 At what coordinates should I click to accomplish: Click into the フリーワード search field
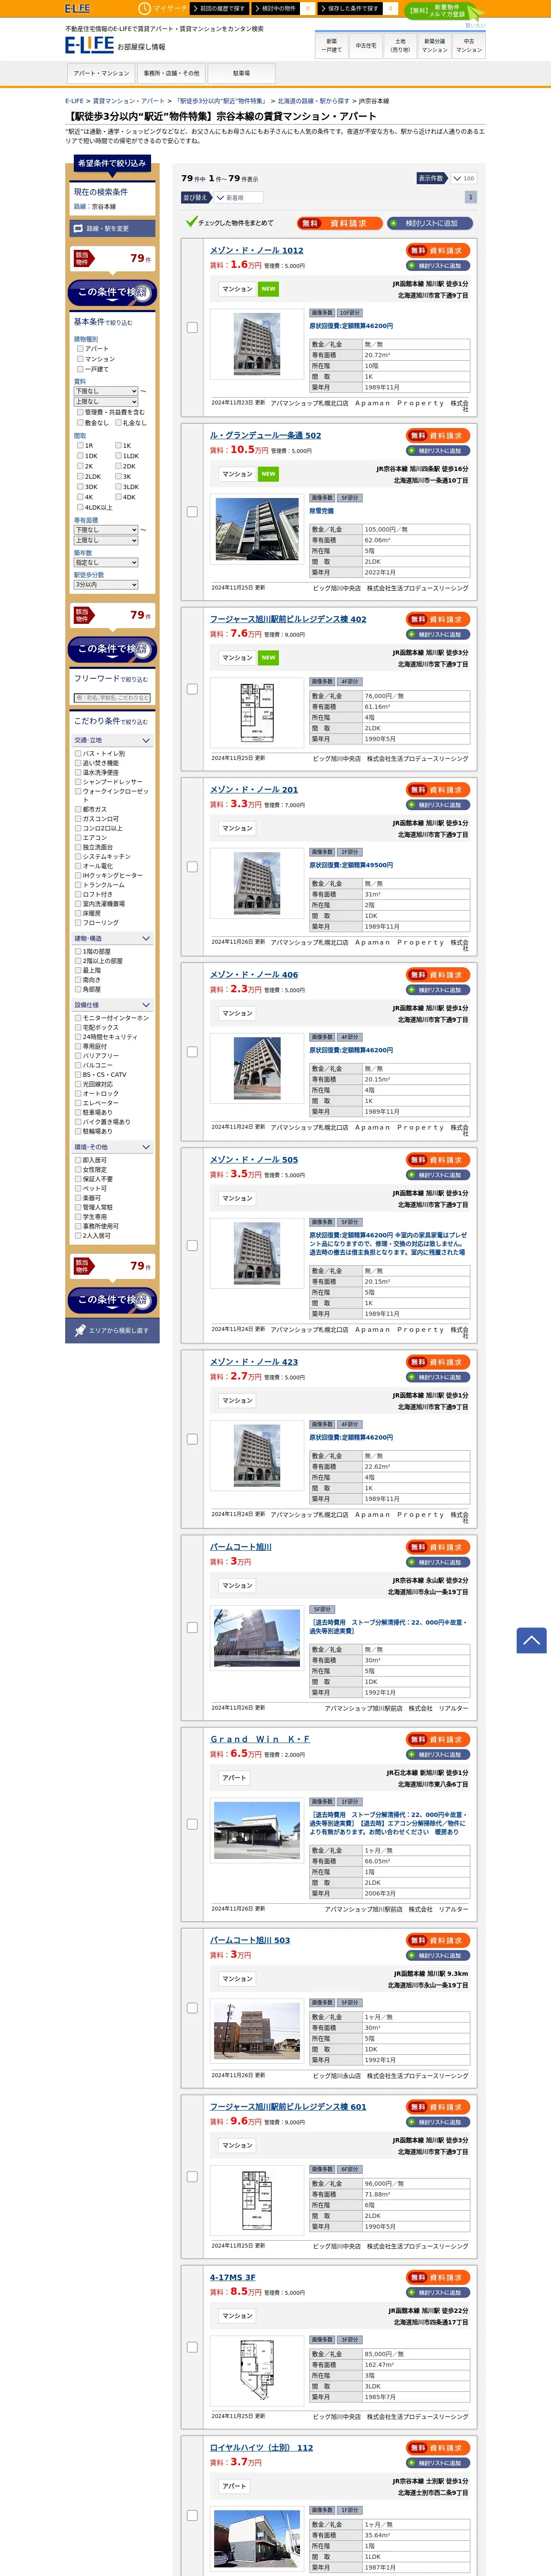(x=112, y=698)
